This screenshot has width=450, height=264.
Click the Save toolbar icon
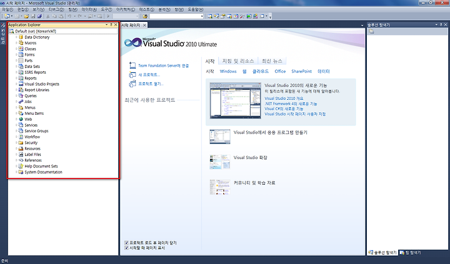pos(33,16)
